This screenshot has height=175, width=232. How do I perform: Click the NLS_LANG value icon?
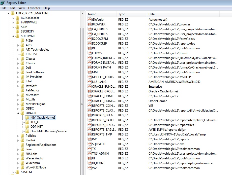(x=89, y=82)
